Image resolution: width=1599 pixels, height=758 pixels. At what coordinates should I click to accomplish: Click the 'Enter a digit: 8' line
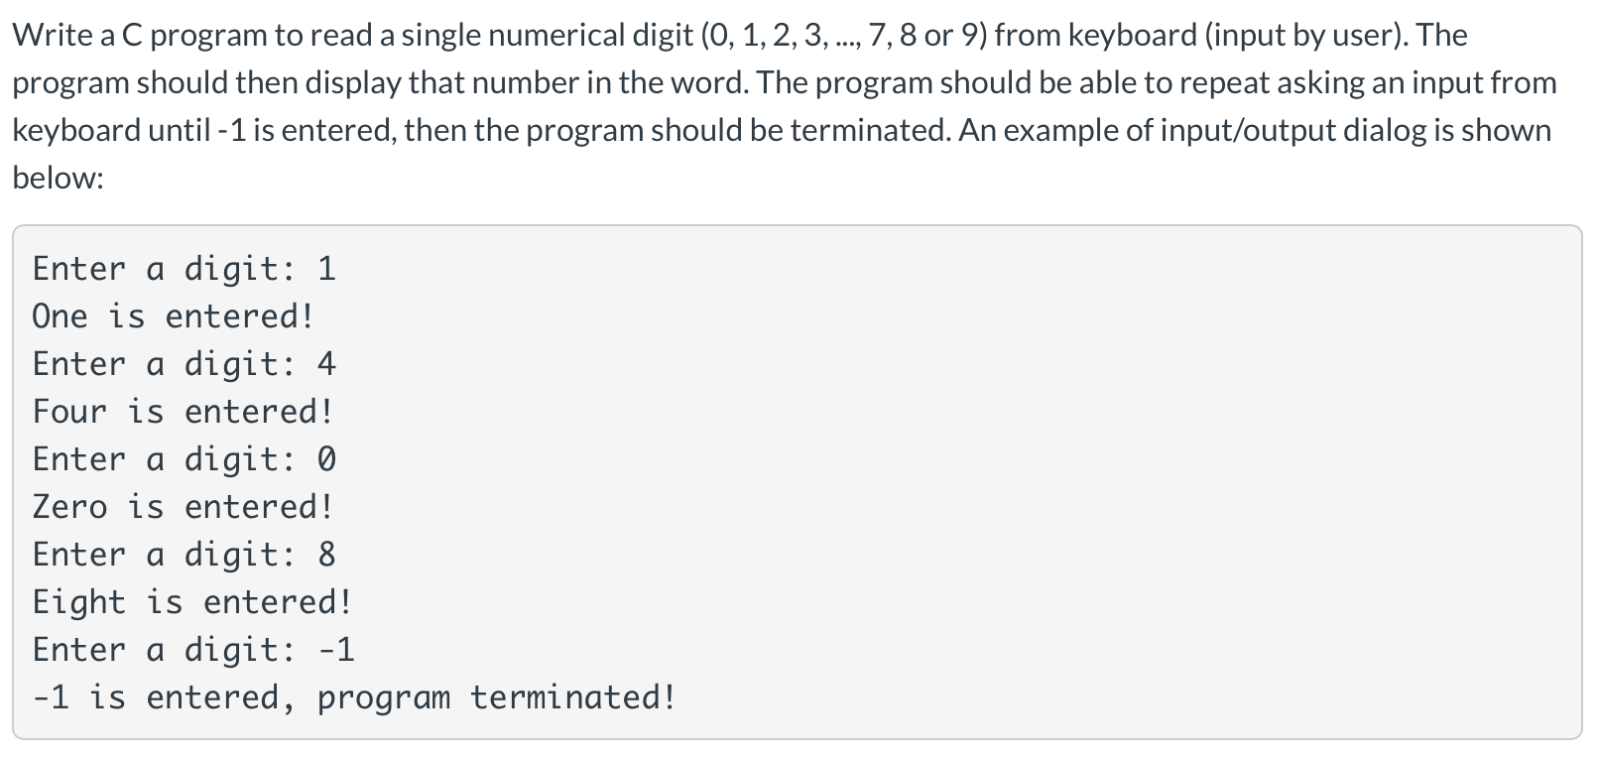pyautogui.click(x=184, y=555)
